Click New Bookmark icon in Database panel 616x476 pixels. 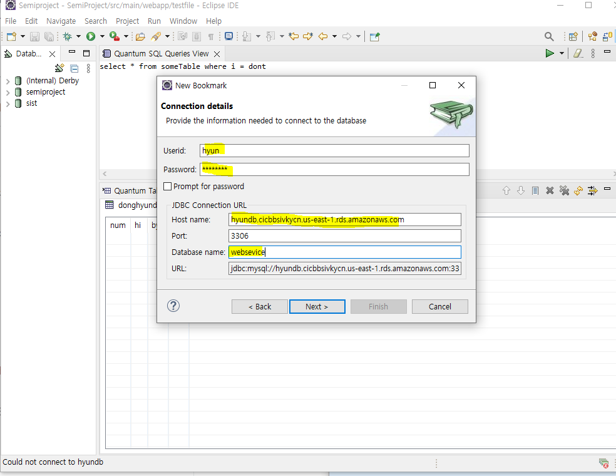click(x=59, y=68)
